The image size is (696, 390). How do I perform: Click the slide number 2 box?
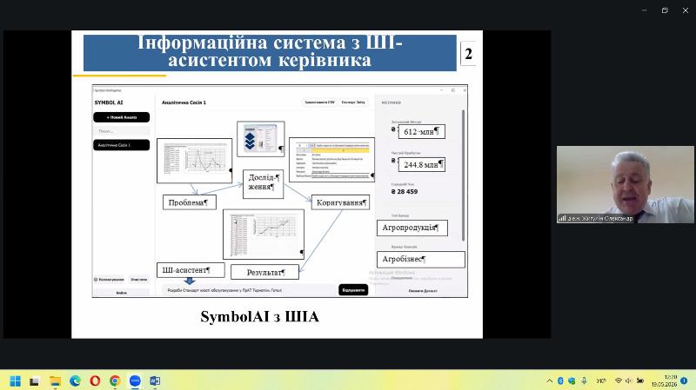point(468,54)
